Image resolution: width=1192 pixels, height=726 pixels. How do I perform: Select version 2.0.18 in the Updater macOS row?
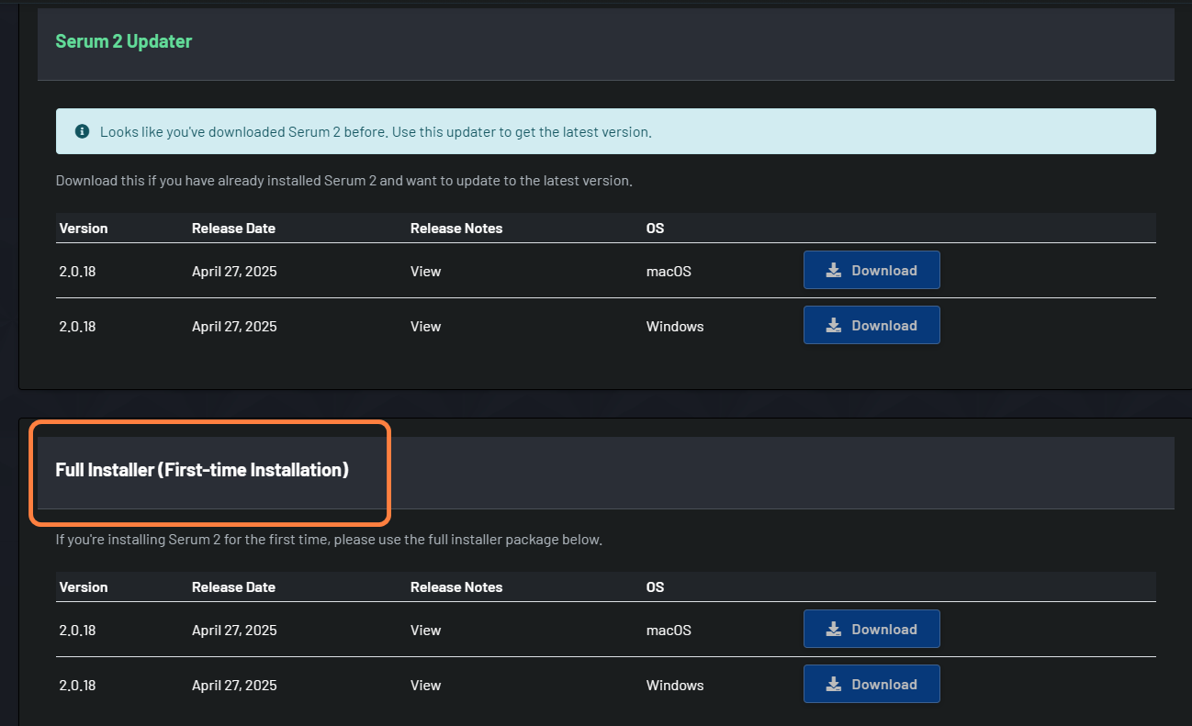[77, 272]
